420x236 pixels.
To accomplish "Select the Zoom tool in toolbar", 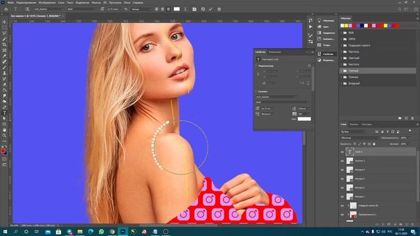I will [5, 136].
